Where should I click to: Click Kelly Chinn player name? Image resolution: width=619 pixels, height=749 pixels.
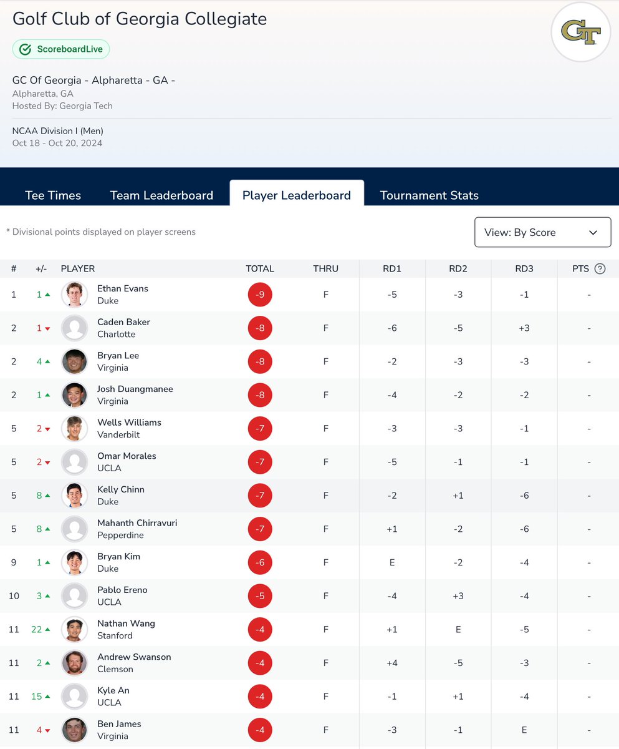121,489
